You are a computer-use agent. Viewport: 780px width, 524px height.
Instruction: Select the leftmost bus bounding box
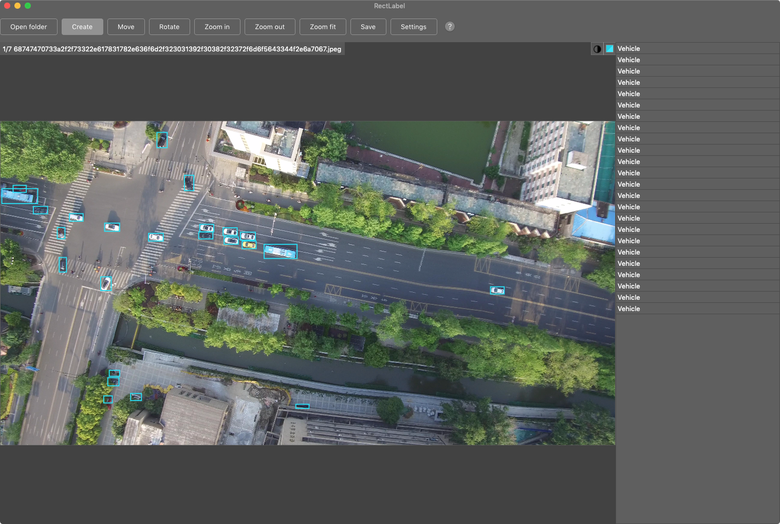(x=20, y=195)
